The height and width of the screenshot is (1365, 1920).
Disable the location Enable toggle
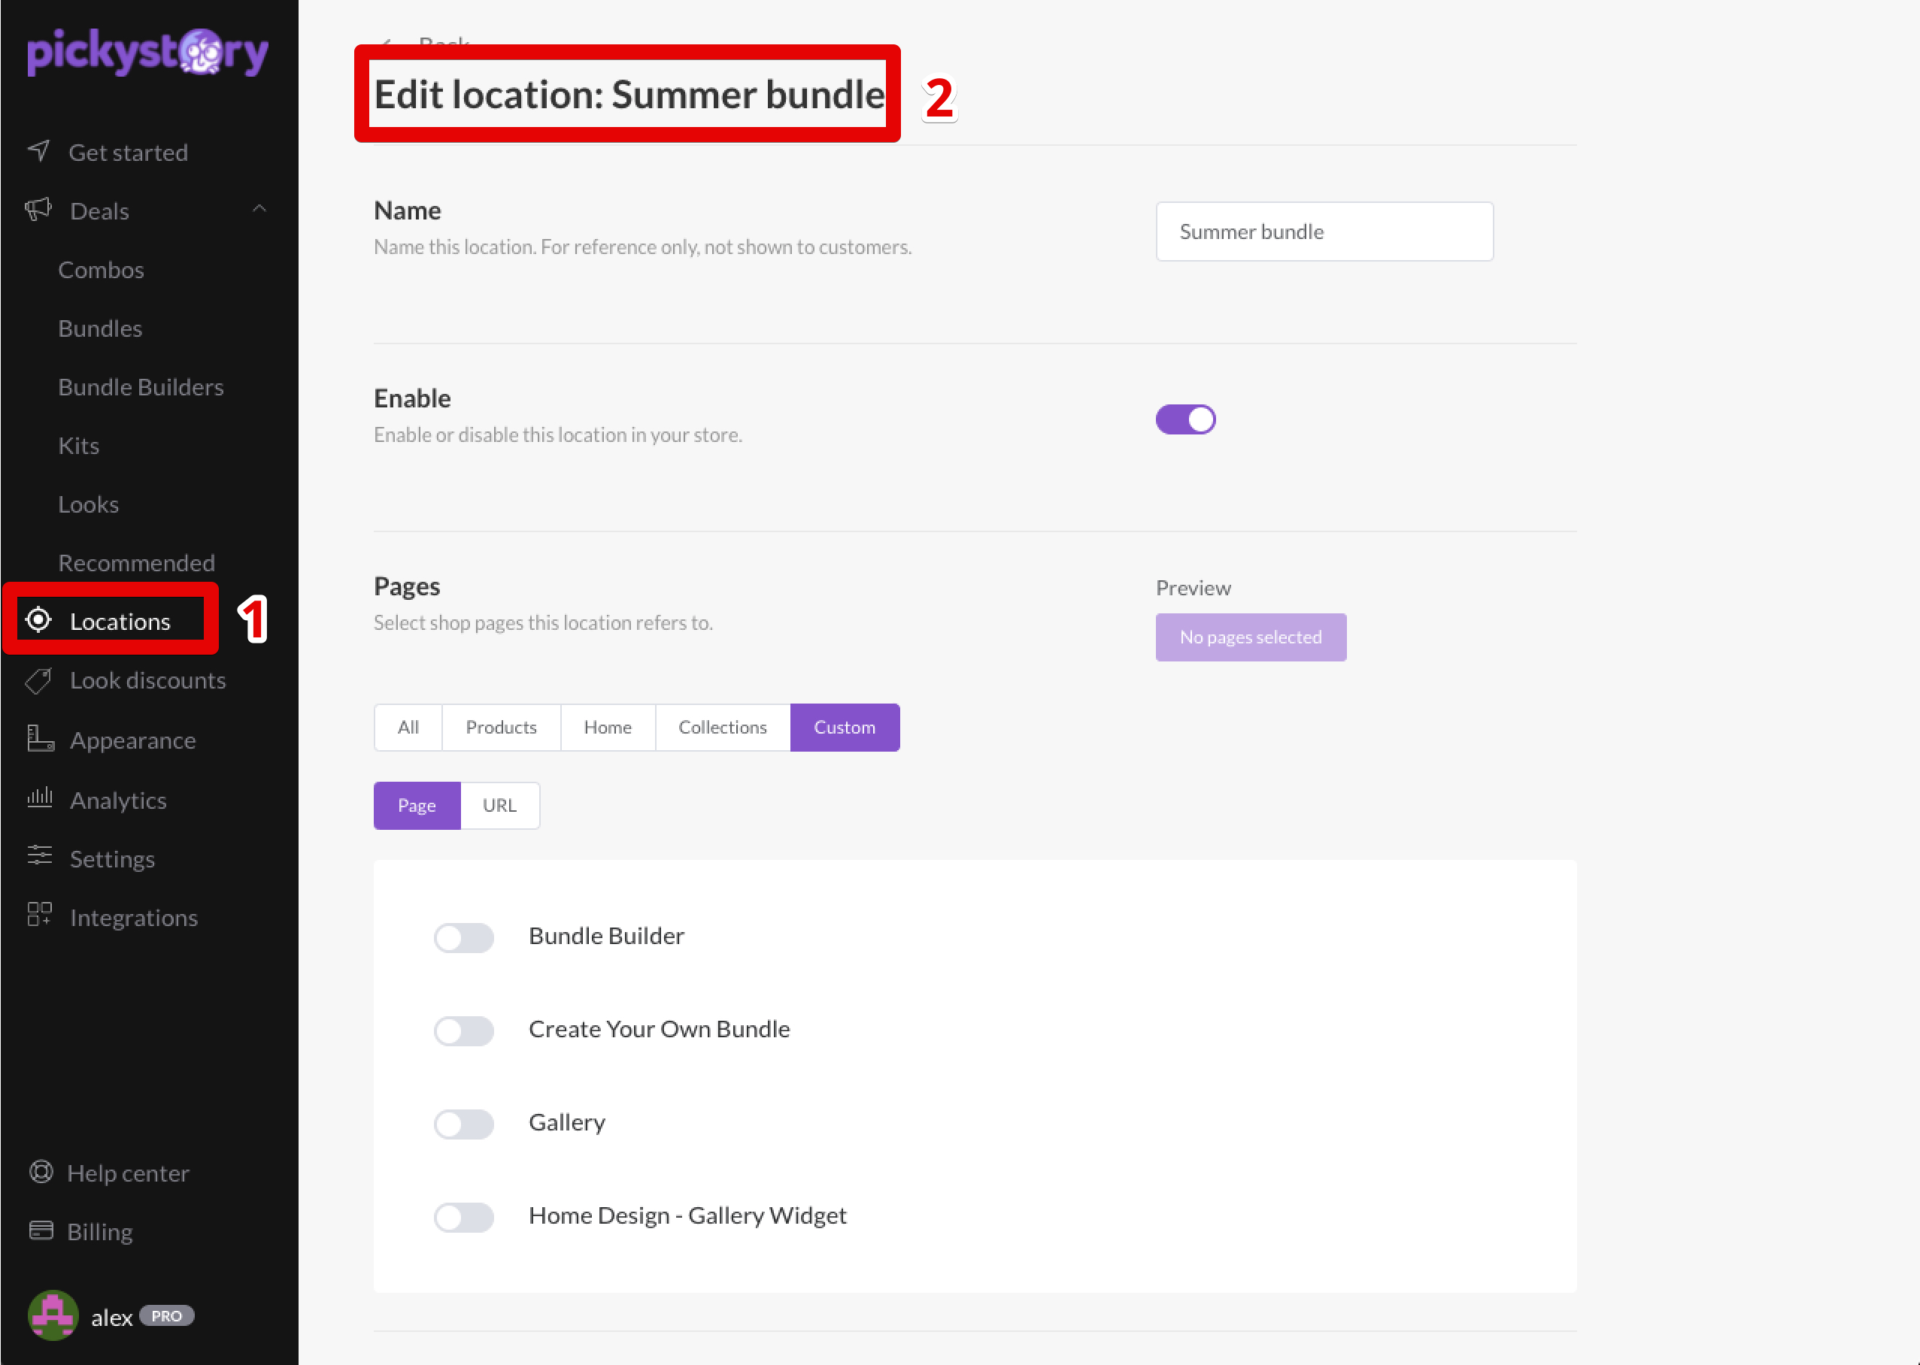(x=1185, y=419)
